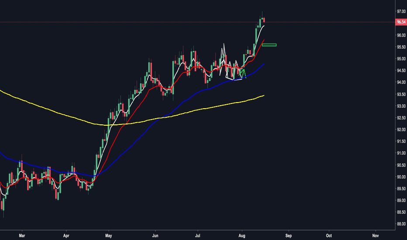Screen dimensions: 407x240
Task: Select the latest red candlestick at the top
Action: coord(264,20)
